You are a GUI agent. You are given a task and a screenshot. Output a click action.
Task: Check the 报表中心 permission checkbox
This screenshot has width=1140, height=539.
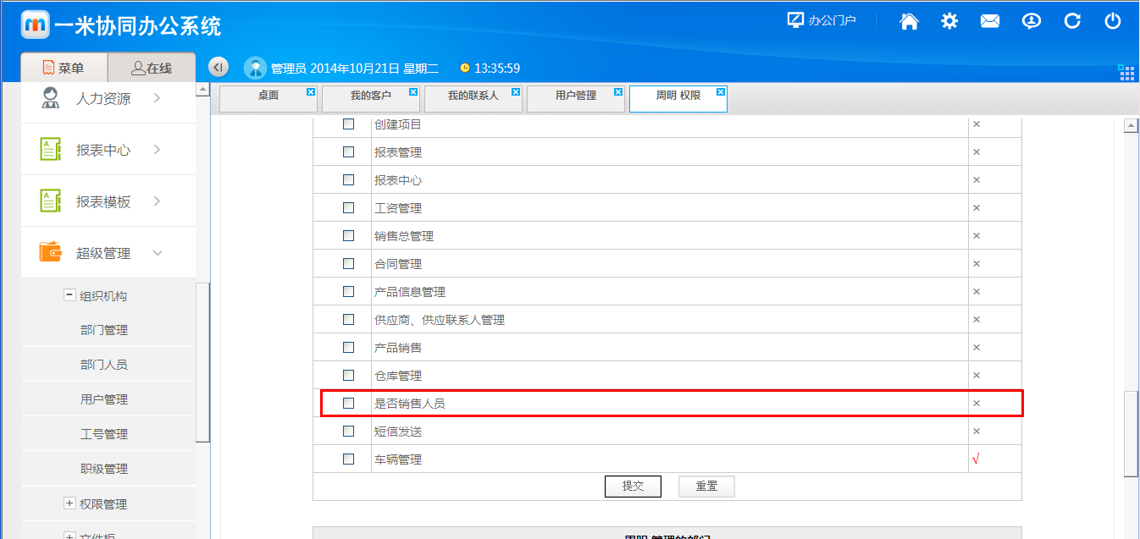348,180
